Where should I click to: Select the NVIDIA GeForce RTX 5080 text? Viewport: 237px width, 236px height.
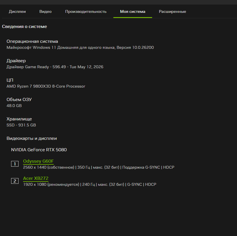pyautogui.click(x=39, y=150)
